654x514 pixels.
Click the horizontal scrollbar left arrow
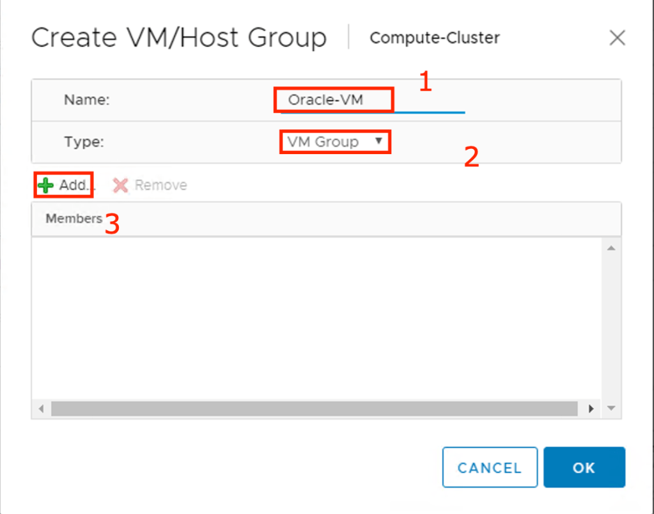click(41, 409)
